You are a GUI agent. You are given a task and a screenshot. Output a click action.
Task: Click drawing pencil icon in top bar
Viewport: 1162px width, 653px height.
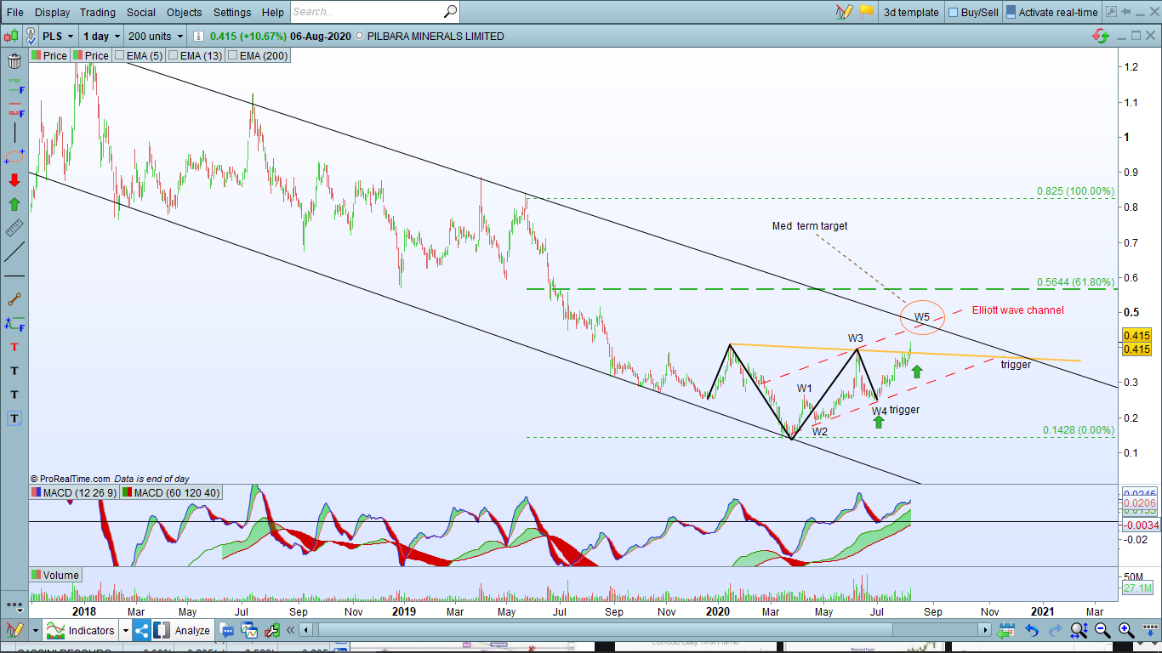click(844, 12)
